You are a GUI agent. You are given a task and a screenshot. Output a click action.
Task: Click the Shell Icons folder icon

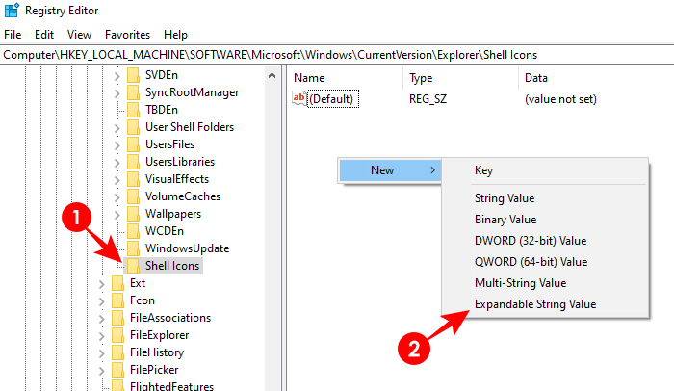click(133, 266)
